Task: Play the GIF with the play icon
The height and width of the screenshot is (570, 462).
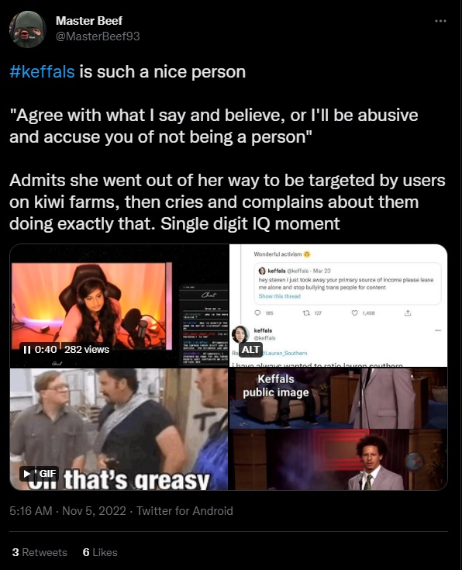Action: 27,473
